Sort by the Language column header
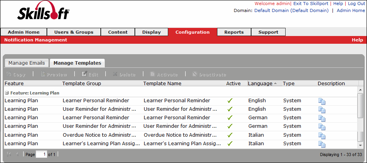 click(x=265, y=84)
